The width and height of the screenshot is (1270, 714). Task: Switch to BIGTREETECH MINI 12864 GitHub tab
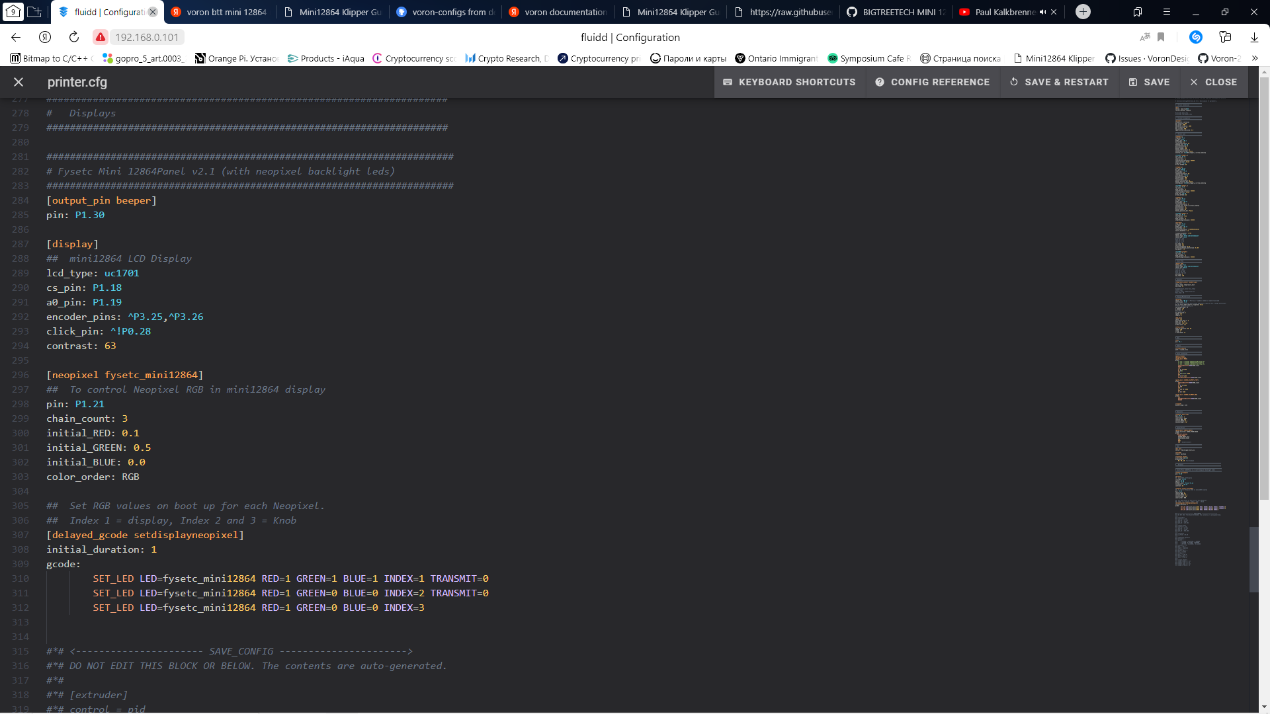pos(896,12)
